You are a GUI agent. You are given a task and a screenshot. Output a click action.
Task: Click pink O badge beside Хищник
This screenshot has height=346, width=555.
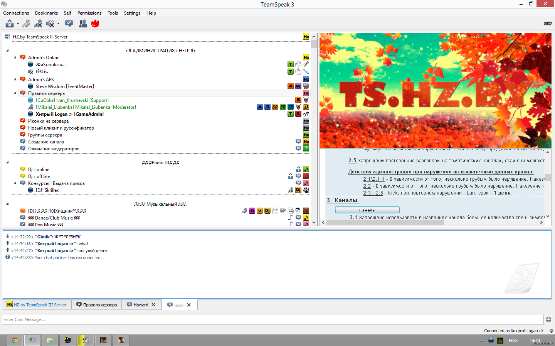[252, 211]
